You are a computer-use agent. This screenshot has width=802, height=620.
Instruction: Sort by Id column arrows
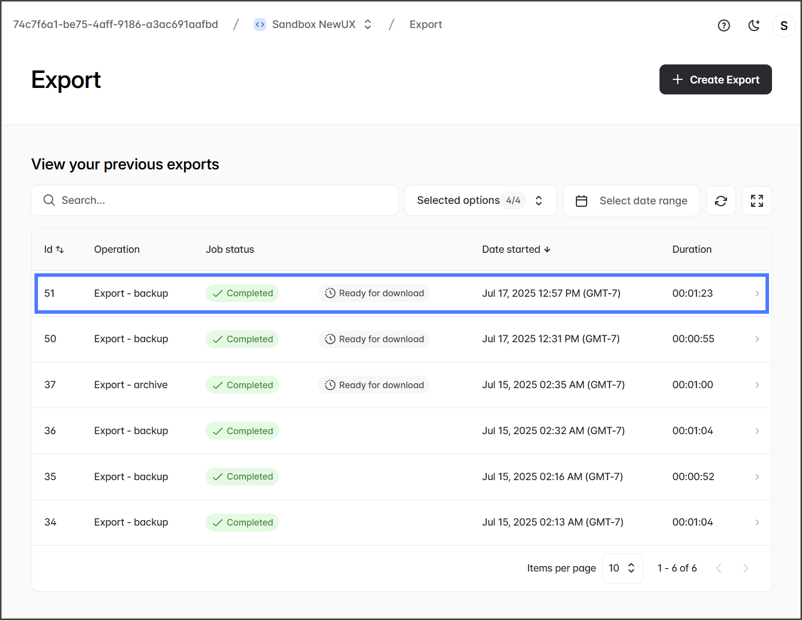(60, 250)
